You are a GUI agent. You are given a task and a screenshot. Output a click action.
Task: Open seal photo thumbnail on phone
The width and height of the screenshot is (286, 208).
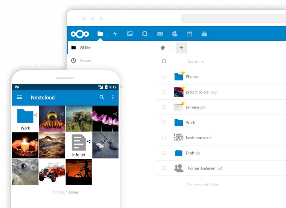point(25,172)
